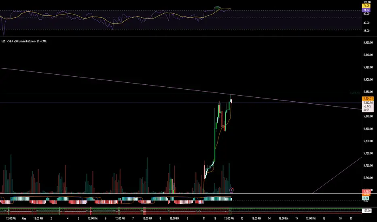
Task: Click the 28.00 RSI scale mark
Action: click(x=366, y=31)
